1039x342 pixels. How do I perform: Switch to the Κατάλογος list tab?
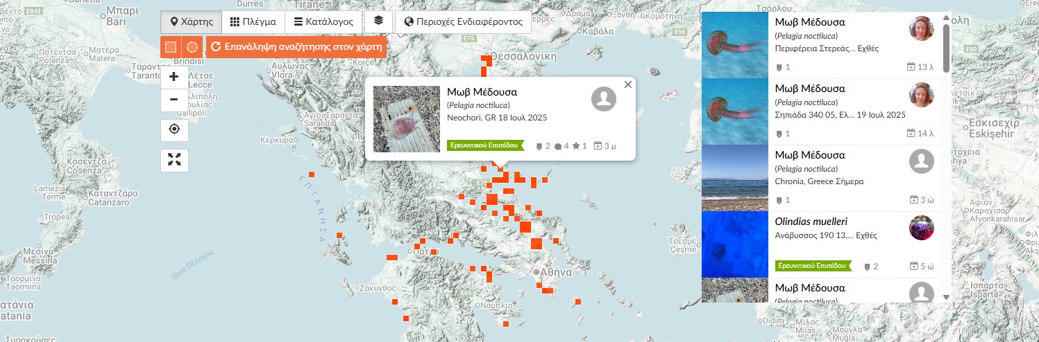pyautogui.click(x=323, y=21)
